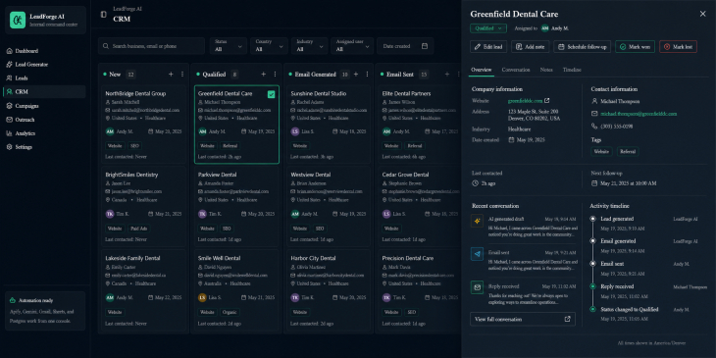Click the LeadForge AI logo icon
Image resolution: width=716 pixels, height=358 pixels.
point(18,20)
